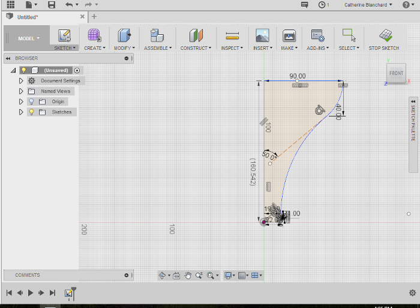Add a new design tab with plus

click(94, 17)
